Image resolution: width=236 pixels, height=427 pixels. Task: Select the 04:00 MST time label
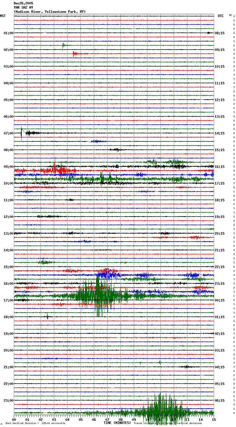click(x=9, y=83)
